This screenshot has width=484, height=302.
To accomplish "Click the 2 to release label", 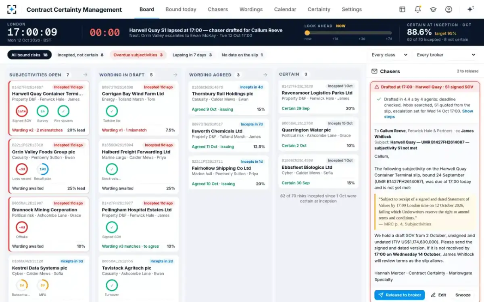I will coord(467,71).
